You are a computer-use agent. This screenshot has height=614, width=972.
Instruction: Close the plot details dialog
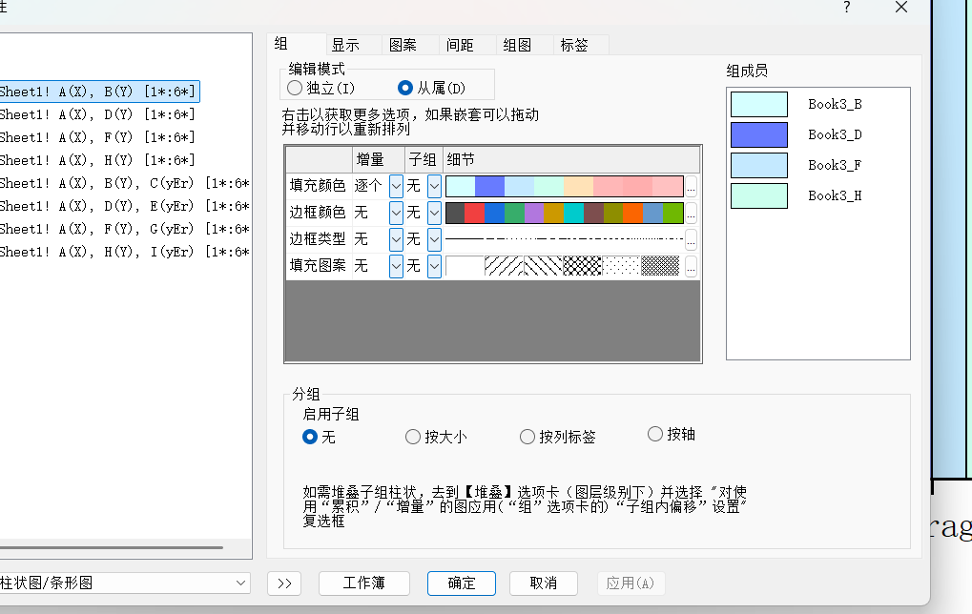901,8
